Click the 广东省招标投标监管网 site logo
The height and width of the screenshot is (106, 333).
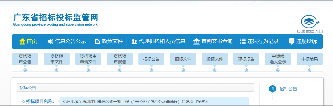coord(55,20)
